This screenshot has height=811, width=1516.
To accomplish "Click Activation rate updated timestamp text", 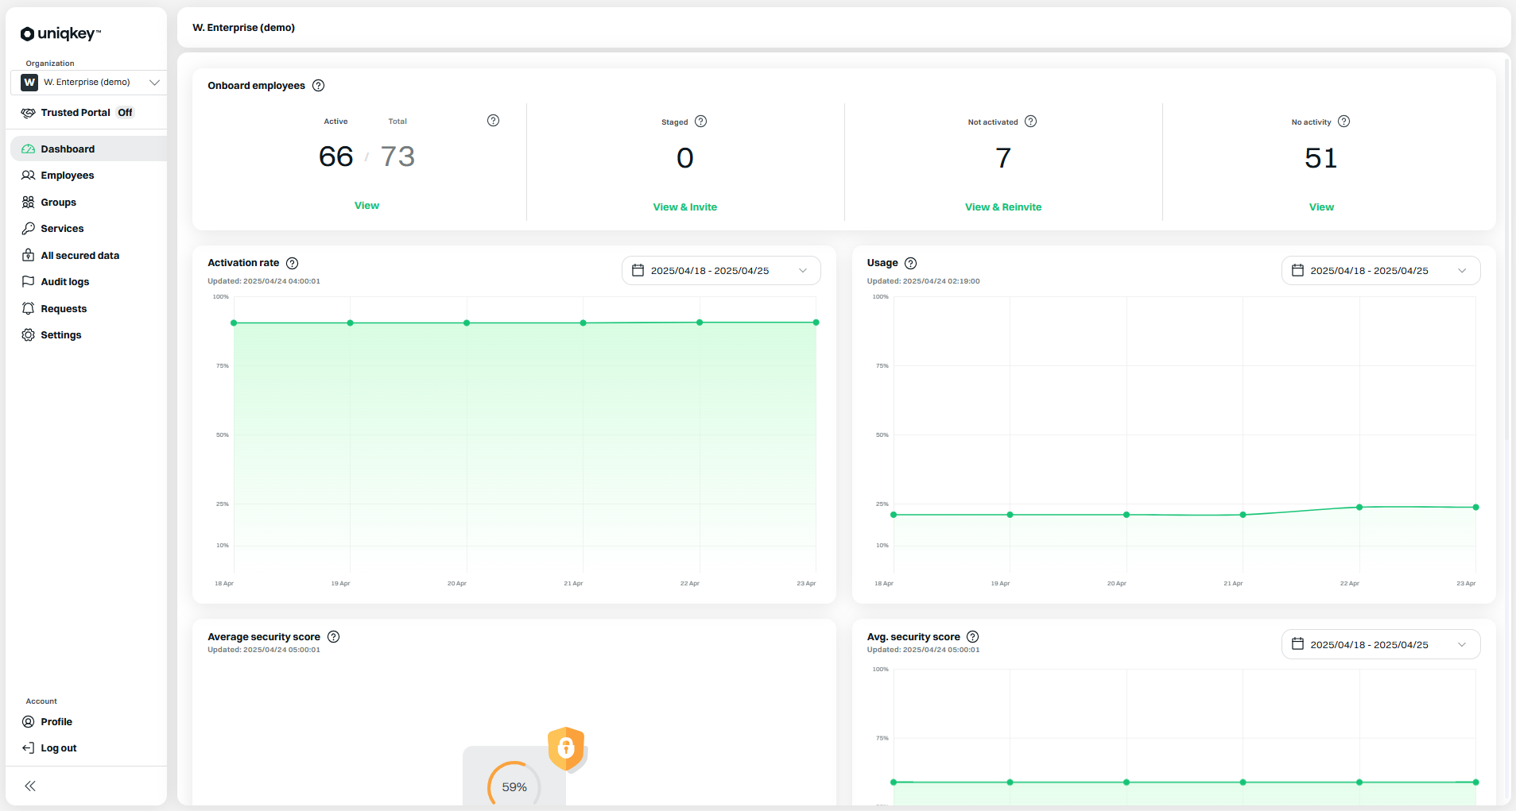I will pos(264,281).
